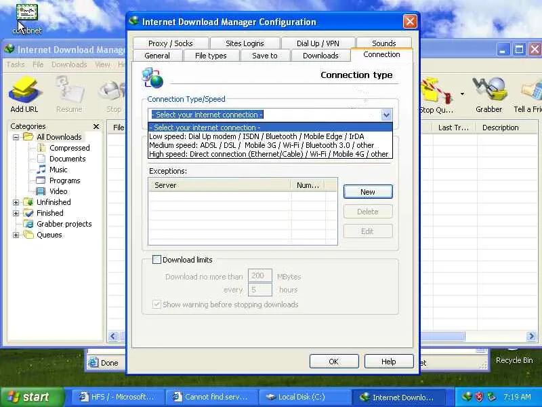Toggle Show warning before stopping downloads

[157, 304]
